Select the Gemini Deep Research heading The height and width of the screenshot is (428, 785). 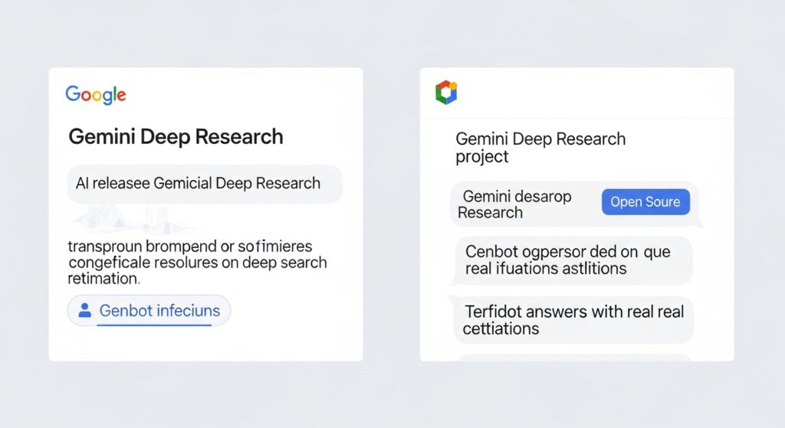click(x=176, y=136)
